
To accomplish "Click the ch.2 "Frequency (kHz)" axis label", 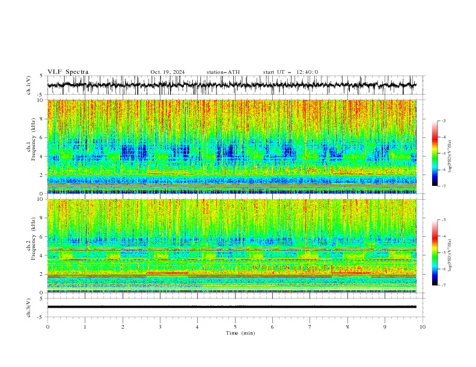I will coord(33,239).
